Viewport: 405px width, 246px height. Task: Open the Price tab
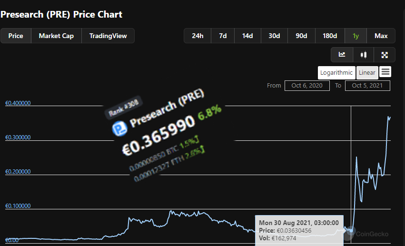(16, 36)
